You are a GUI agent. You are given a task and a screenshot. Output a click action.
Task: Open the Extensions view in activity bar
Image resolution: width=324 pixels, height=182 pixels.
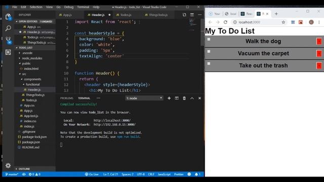click(x=8, y=52)
